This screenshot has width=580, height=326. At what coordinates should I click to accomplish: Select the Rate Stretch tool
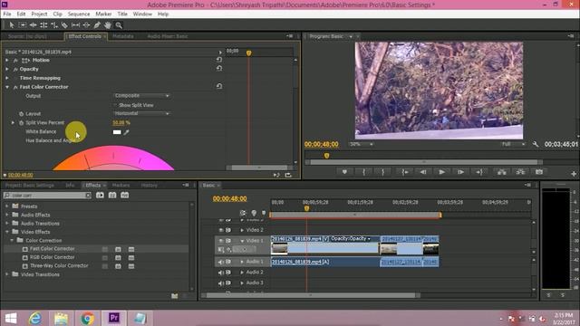tap(54, 25)
